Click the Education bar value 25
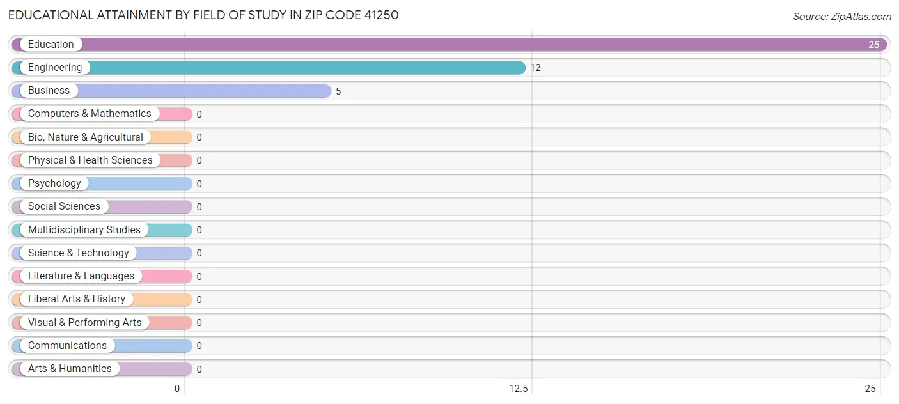899x404 pixels. coord(873,45)
